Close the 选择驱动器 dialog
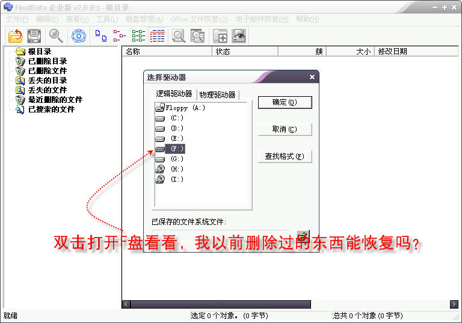The height and width of the screenshot is (323, 462). pyautogui.click(x=312, y=77)
